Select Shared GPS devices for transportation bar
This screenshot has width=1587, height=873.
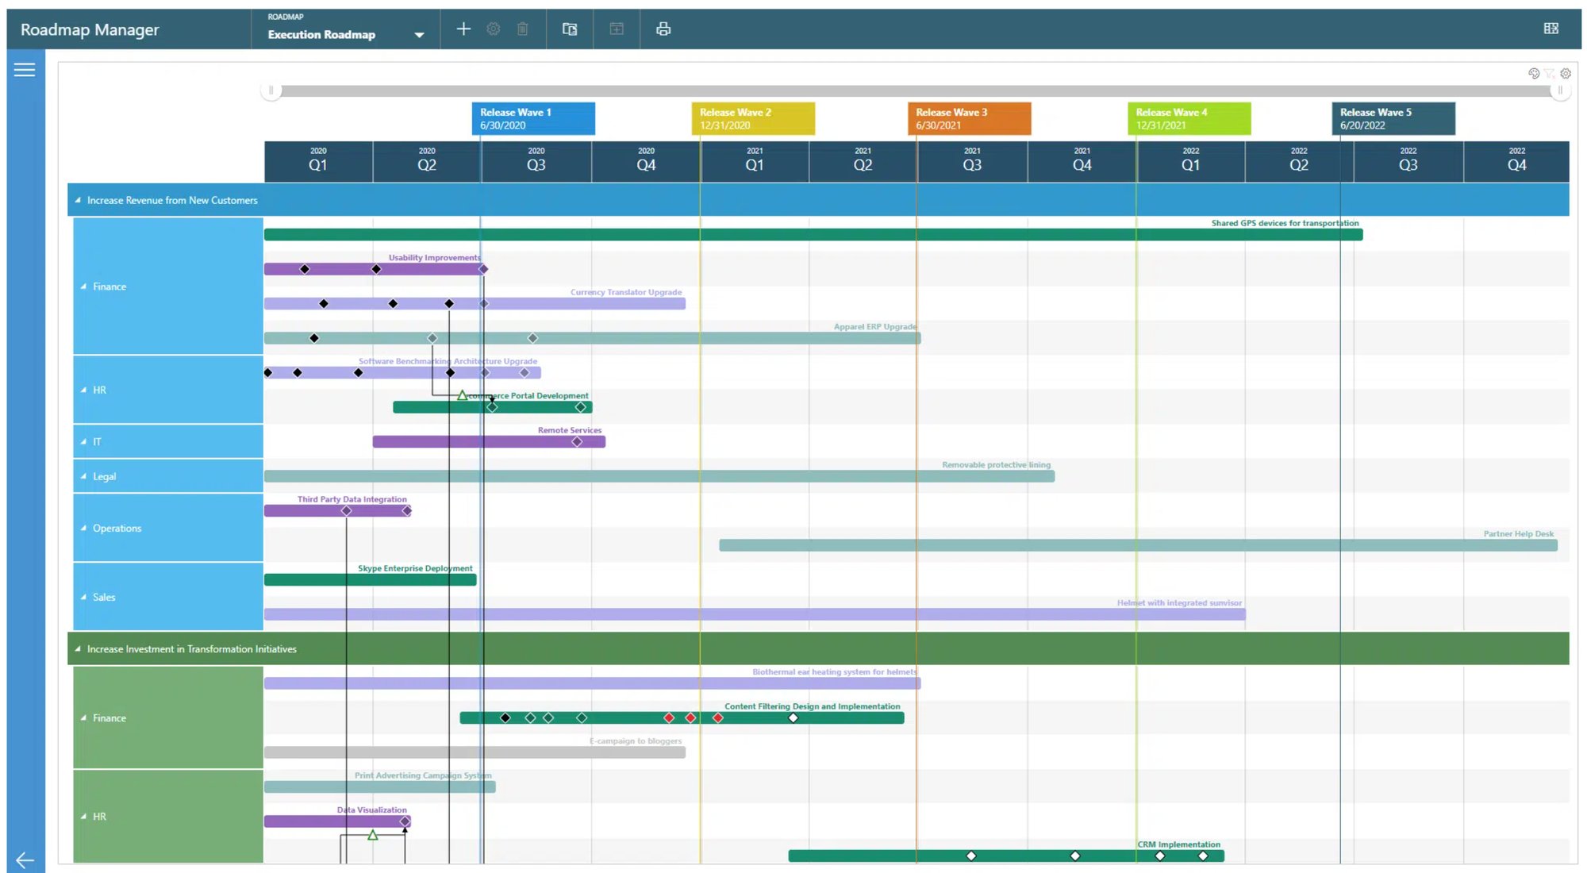[813, 235]
